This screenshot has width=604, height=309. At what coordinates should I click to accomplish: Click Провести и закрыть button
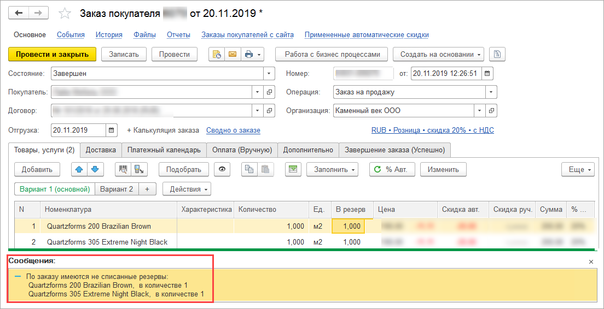(52, 54)
